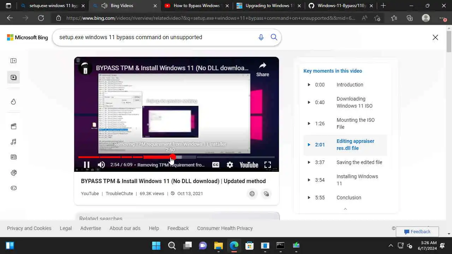
Task: Open Windows Start menu in taskbar
Action: (156, 246)
